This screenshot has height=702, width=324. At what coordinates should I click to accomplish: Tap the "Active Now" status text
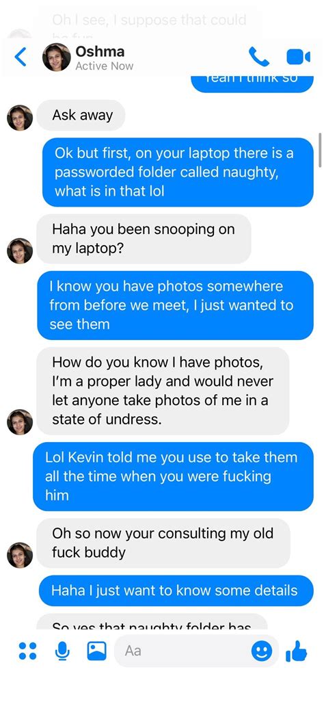tap(105, 66)
